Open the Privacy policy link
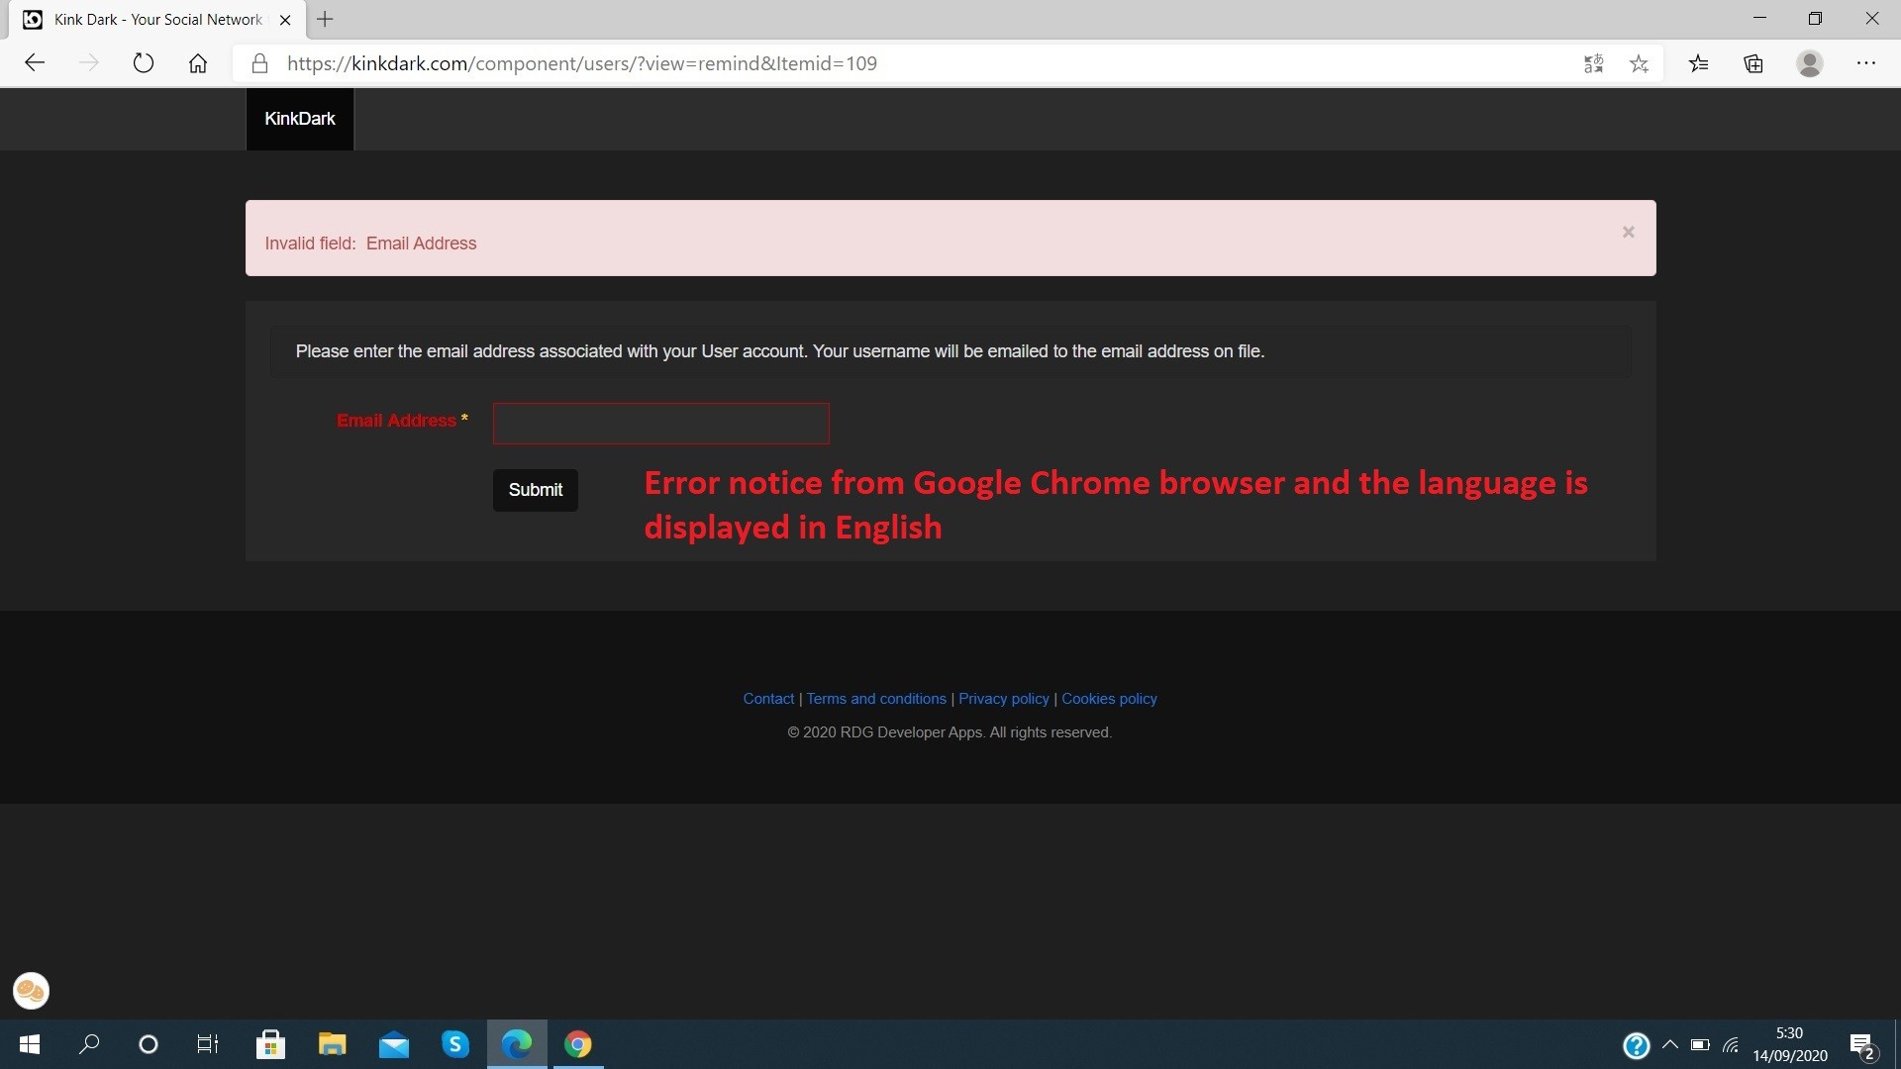Screen dimensions: 1901x1069 (1003, 699)
